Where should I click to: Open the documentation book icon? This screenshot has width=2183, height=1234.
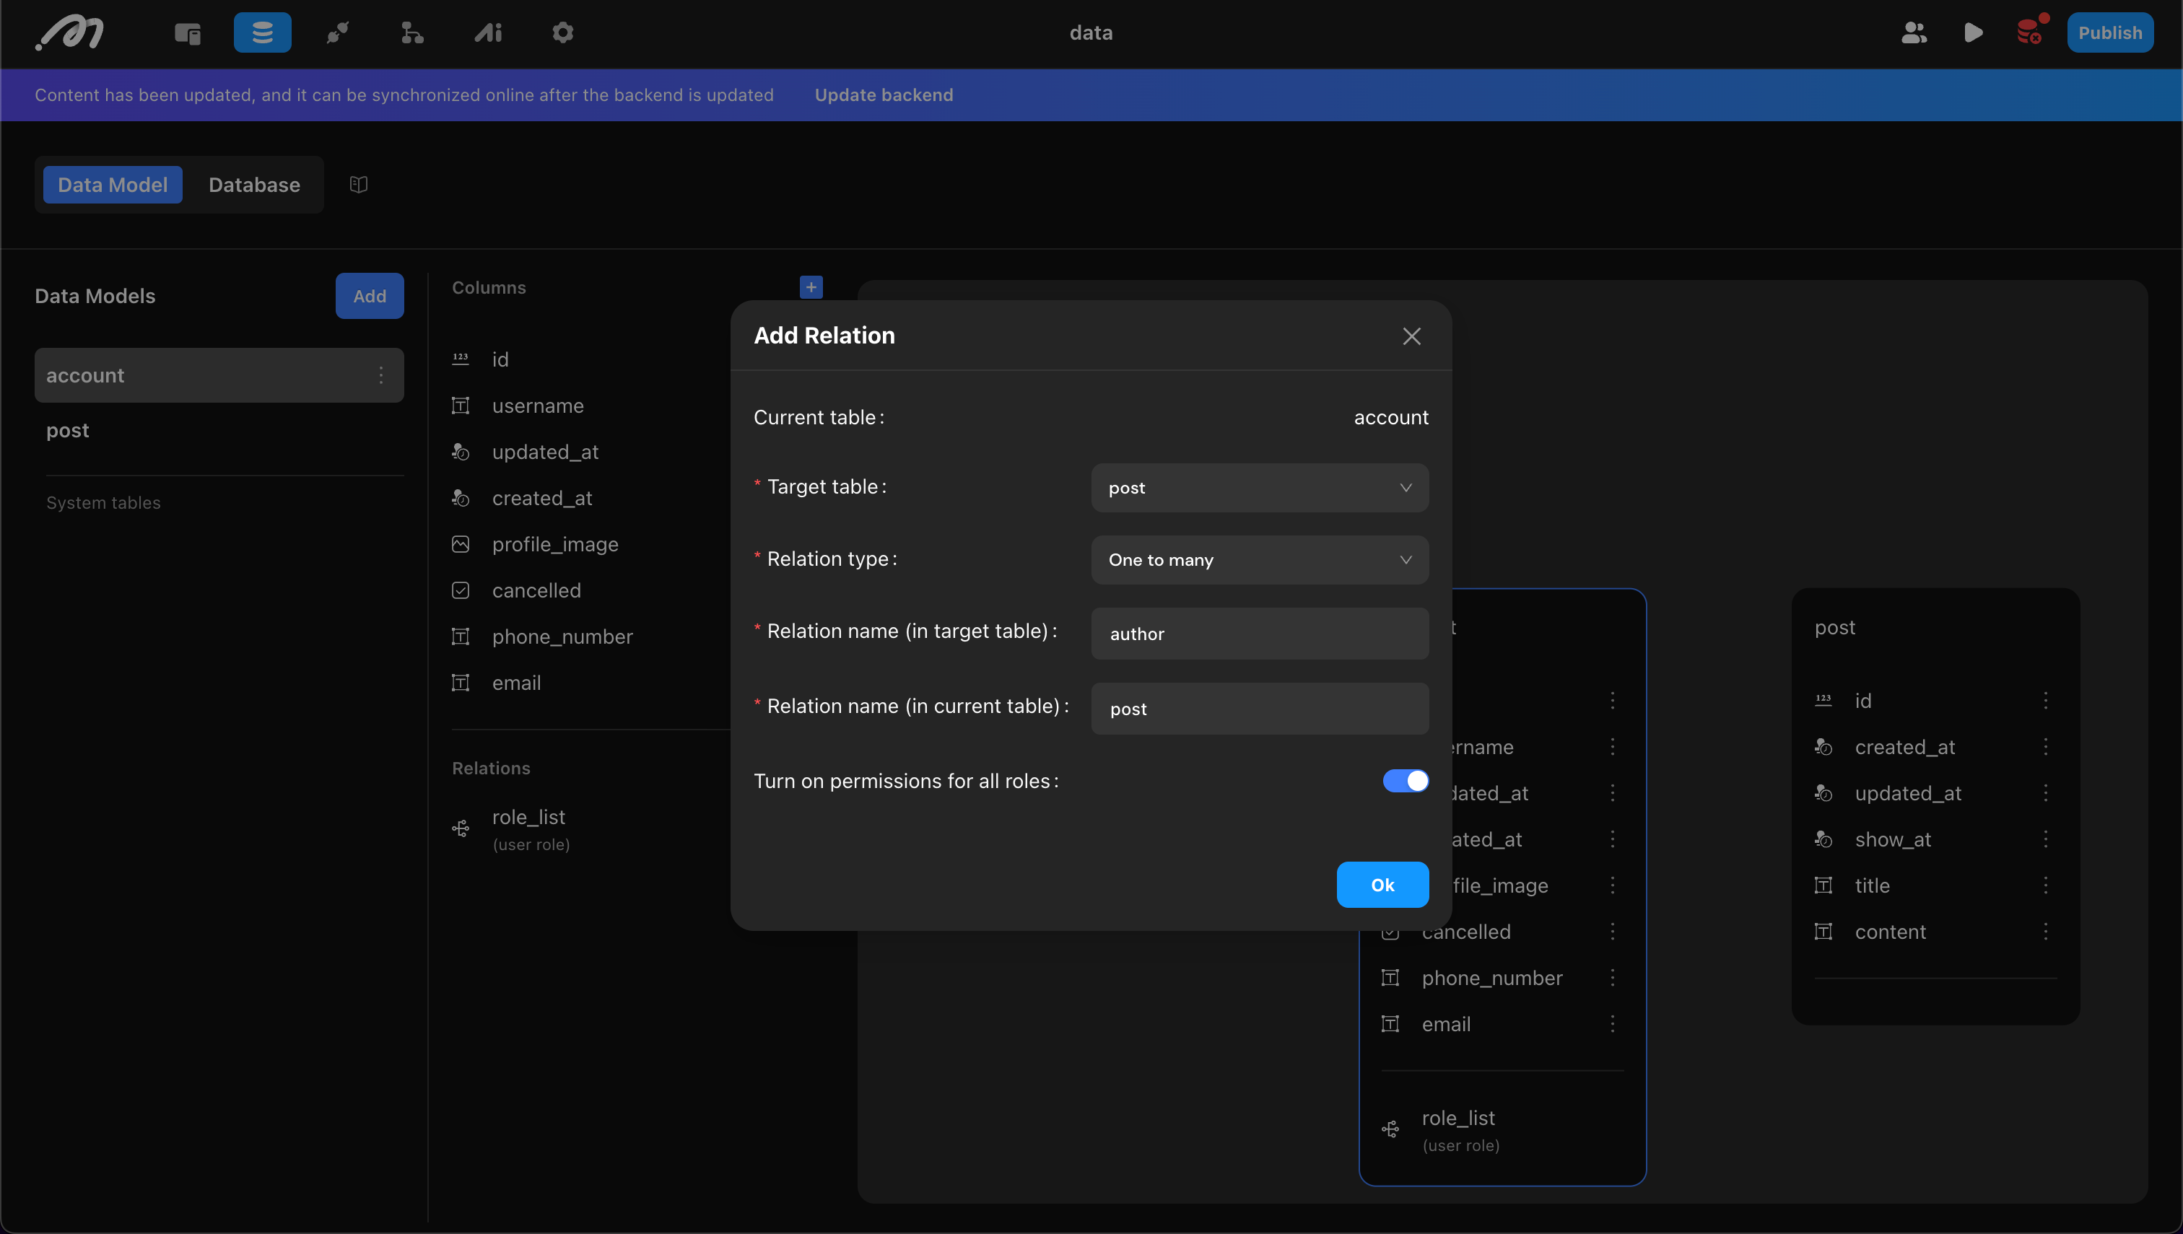point(359,184)
